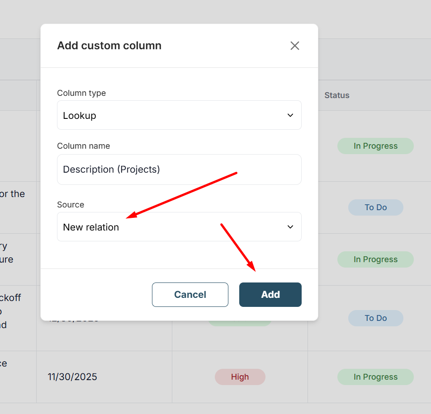Click the lower To Do status badge
The image size is (431, 414).
coord(375,318)
